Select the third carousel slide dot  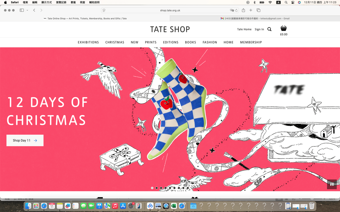tap(161, 188)
